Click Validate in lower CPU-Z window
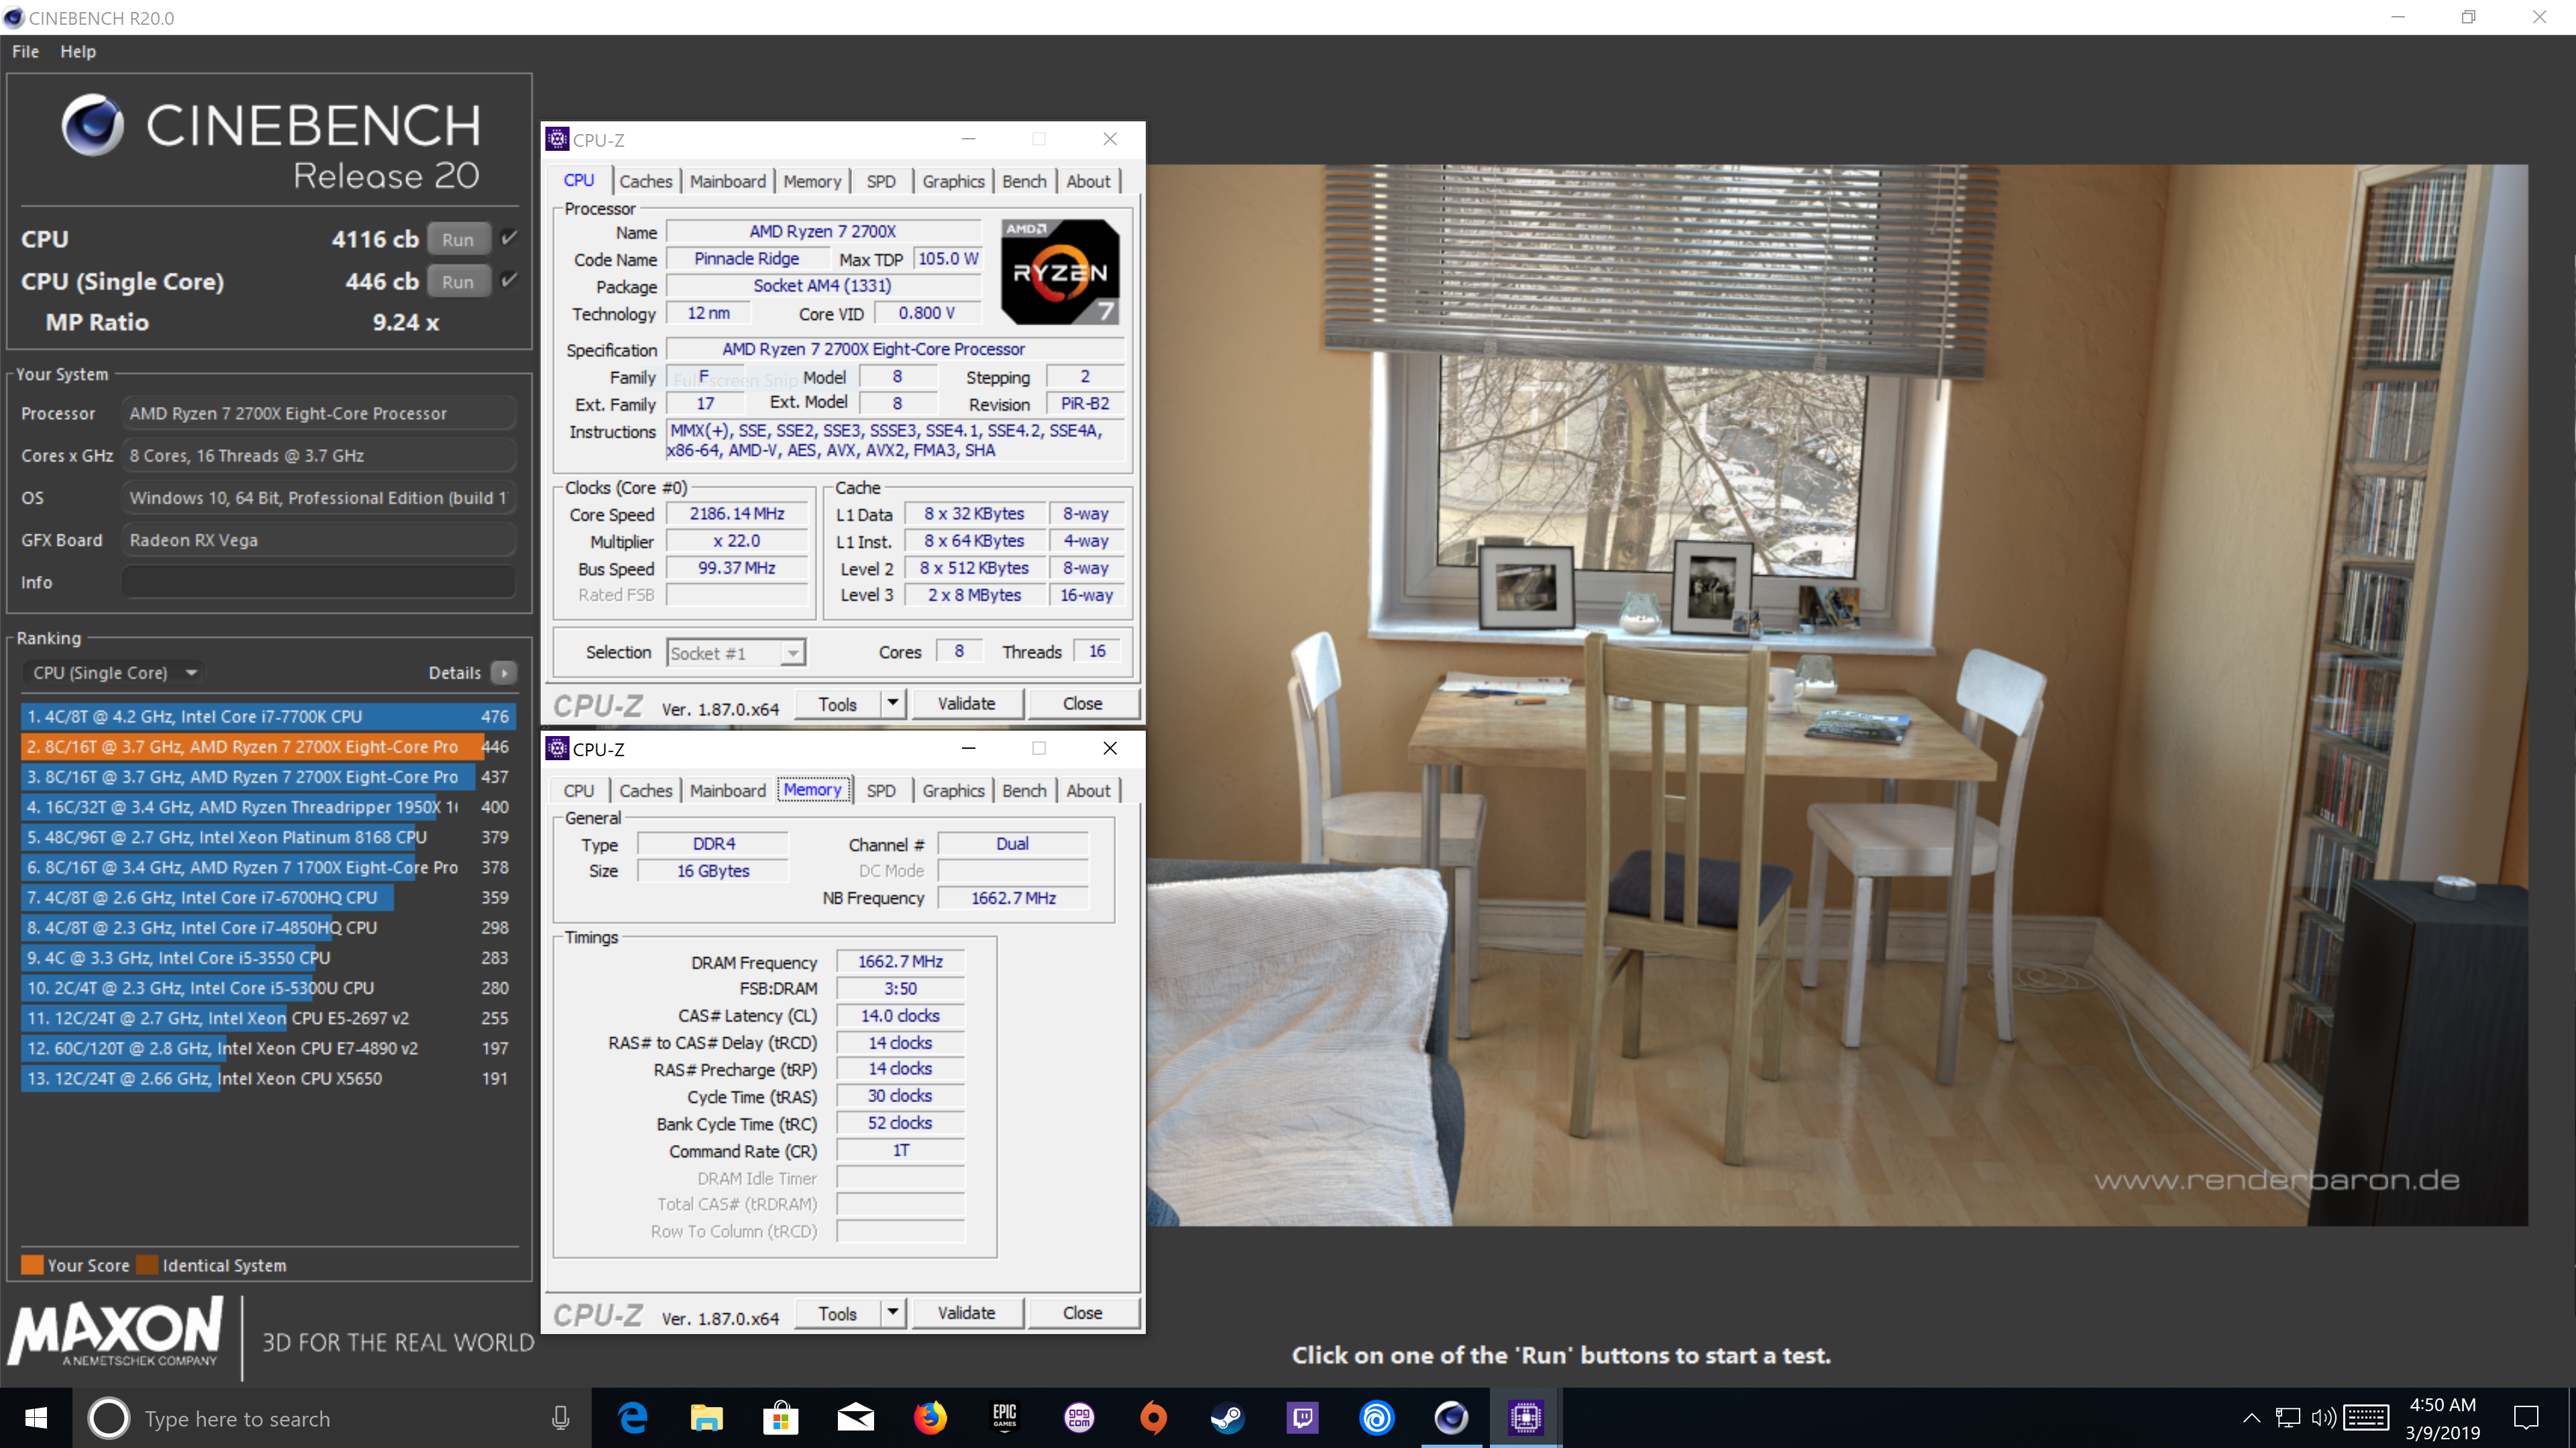This screenshot has height=1448, width=2576. click(966, 1313)
